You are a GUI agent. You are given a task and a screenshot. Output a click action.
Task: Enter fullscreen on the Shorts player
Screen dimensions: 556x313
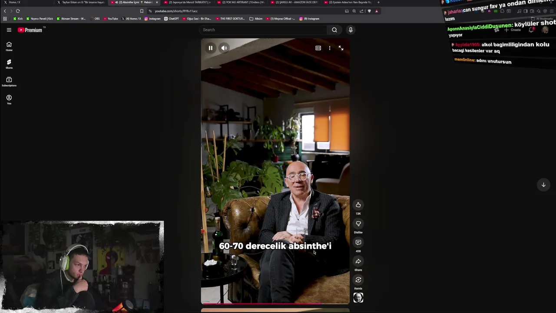(x=341, y=48)
